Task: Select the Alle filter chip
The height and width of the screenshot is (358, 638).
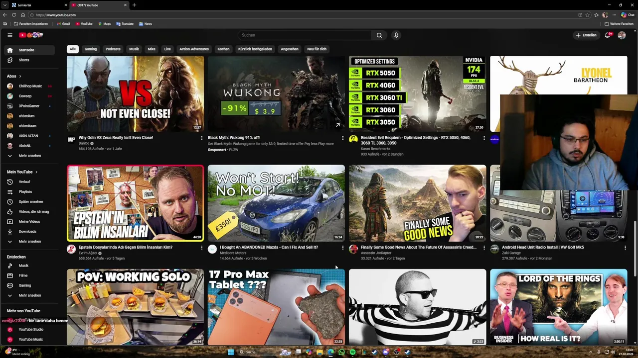Action: [73, 49]
